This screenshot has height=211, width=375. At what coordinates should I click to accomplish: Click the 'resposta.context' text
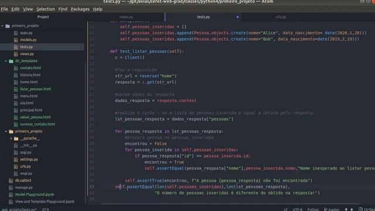pyautogui.click(x=176, y=101)
